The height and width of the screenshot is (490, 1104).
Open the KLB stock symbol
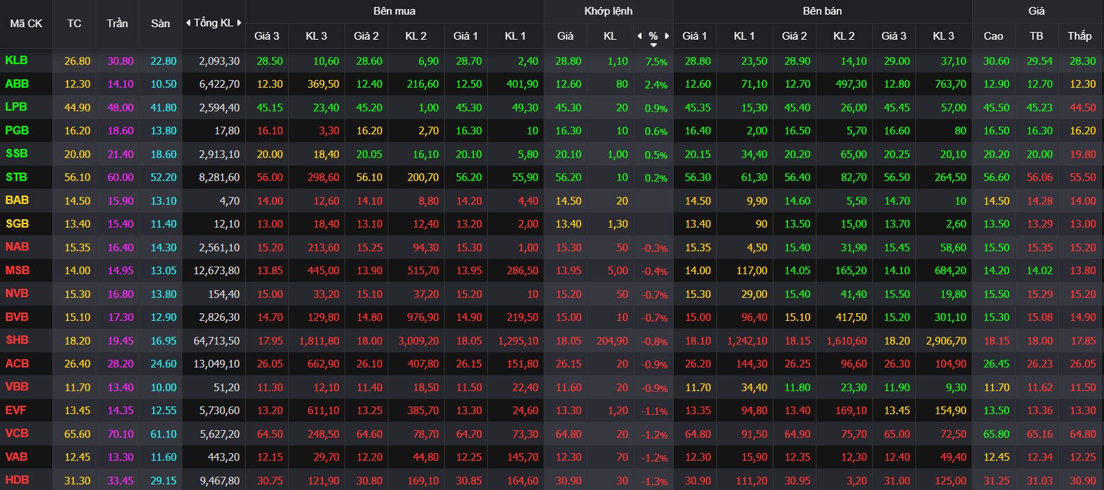[x=17, y=61]
